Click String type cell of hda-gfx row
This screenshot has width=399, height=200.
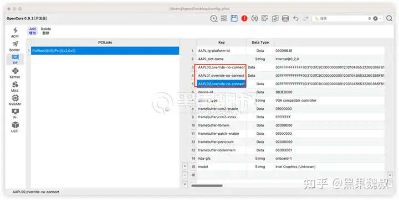pyautogui.click(x=260, y=159)
